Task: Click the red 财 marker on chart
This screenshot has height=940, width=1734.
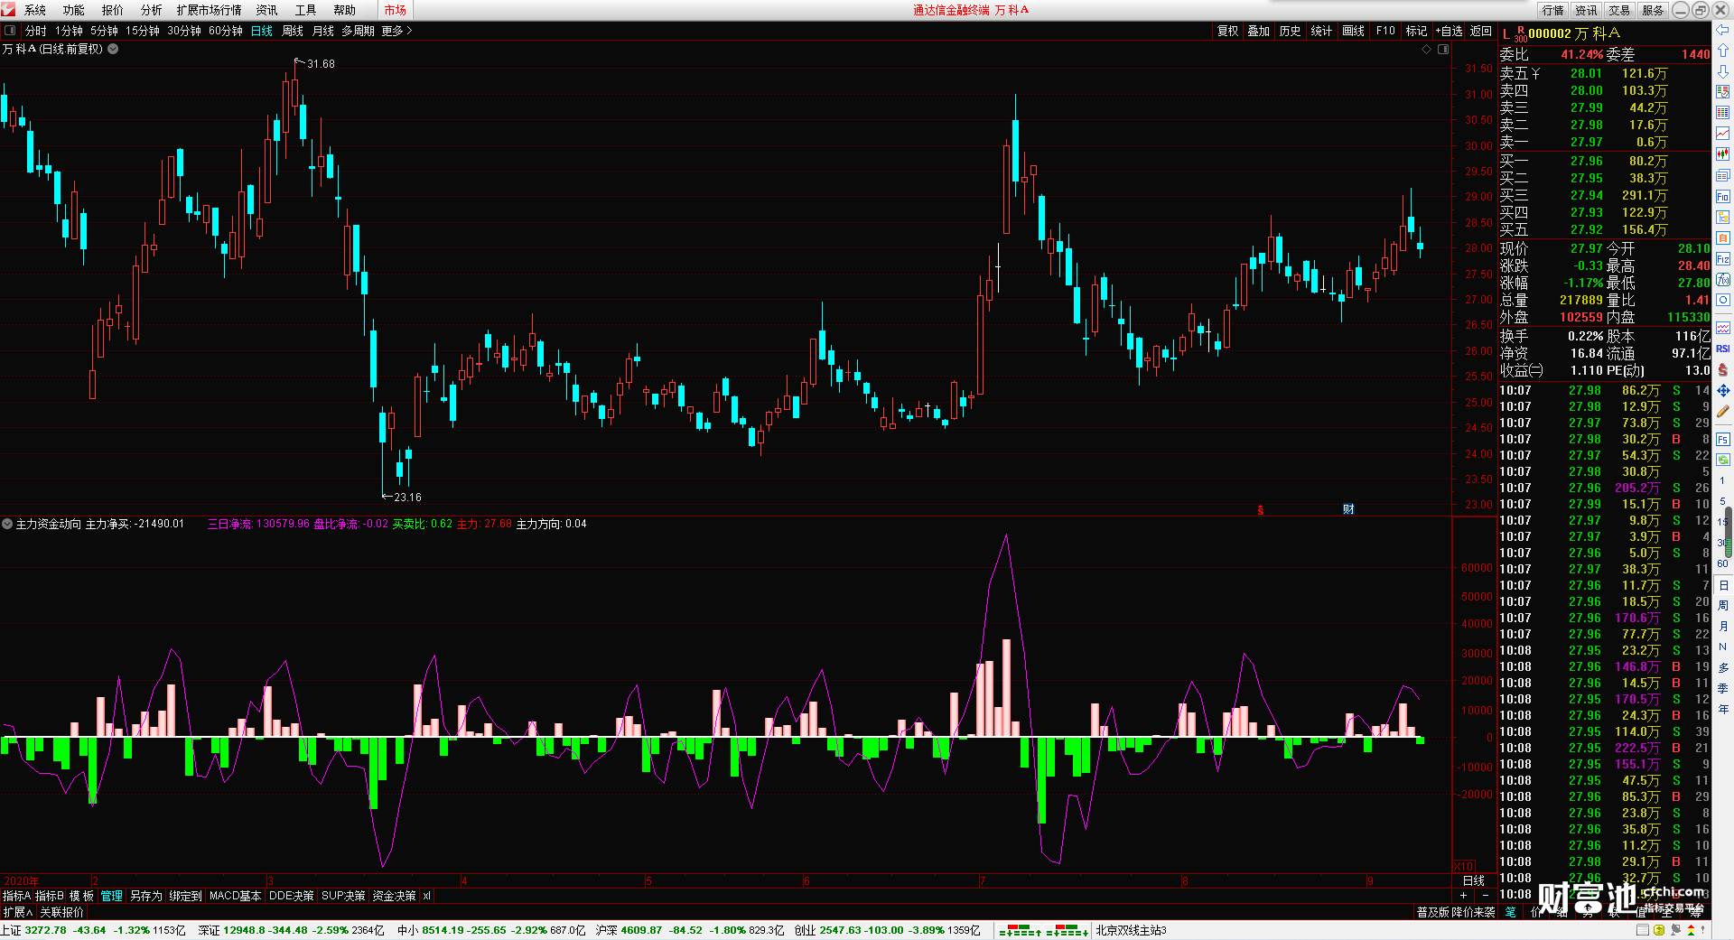Action: (1348, 509)
